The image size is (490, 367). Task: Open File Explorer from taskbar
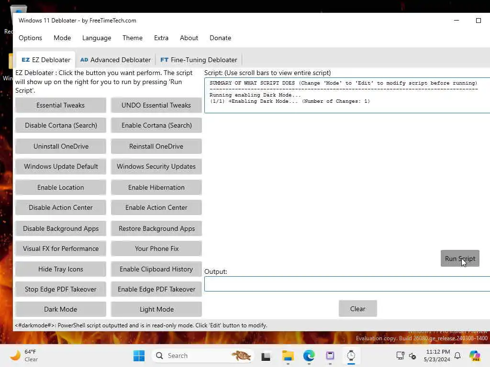click(288, 356)
